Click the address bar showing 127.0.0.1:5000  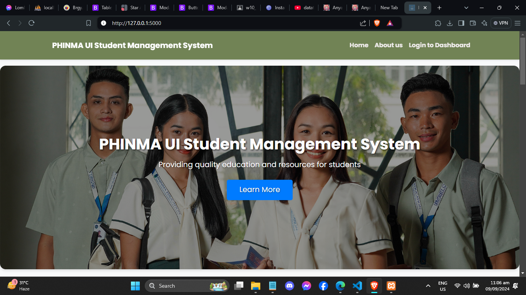pyautogui.click(x=231, y=23)
